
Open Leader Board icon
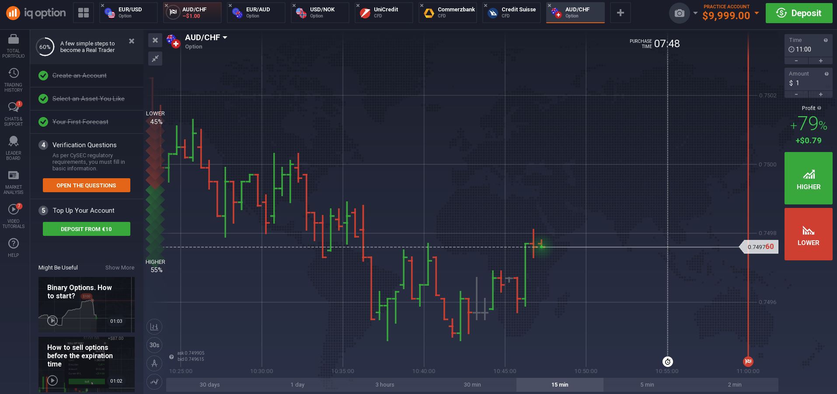tap(14, 141)
